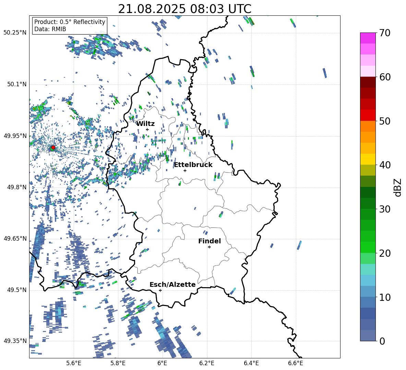The image size is (406, 370).
Task: Click the bright red swatch just above 50 dBZ
Action: click(368, 115)
